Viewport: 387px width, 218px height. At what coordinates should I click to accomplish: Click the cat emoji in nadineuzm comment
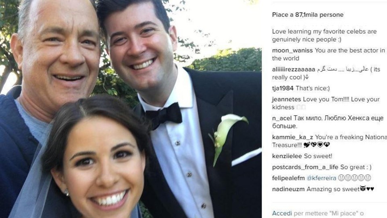pos(363,189)
